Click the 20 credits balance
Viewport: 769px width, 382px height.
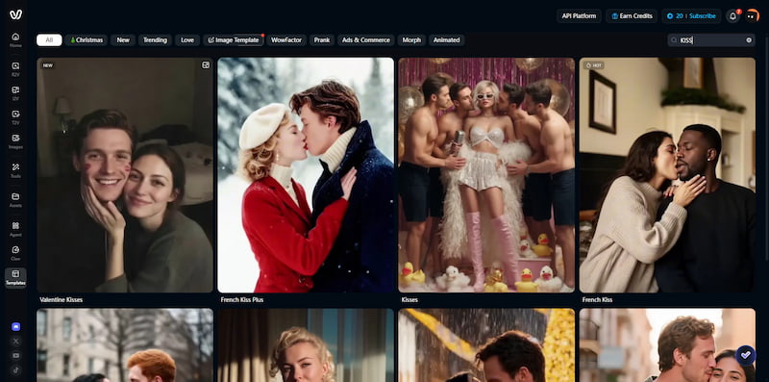pyautogui.click(x=676, y=15)
